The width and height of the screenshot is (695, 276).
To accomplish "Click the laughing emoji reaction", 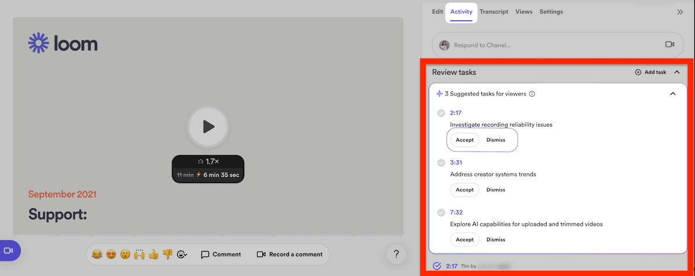I will pyautogui.click(x=97, y=254).
